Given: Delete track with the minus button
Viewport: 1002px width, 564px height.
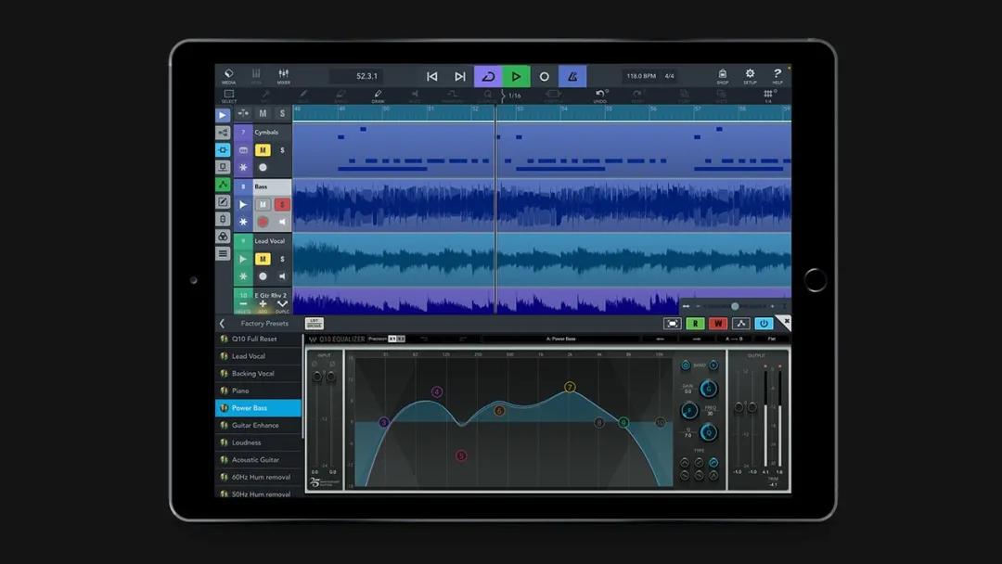Looking at the screenshot, I should (243, 305).
